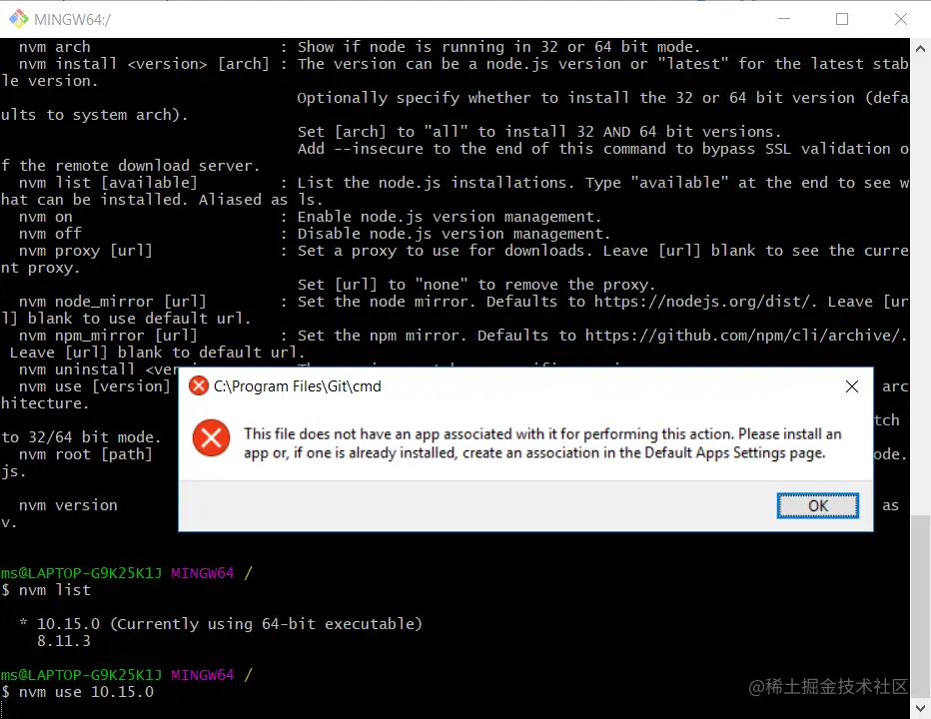Click the https://github.com/npm/cli/archive/ URL text
This screenshot has height=719, width=931.
(x=742, y=336)
